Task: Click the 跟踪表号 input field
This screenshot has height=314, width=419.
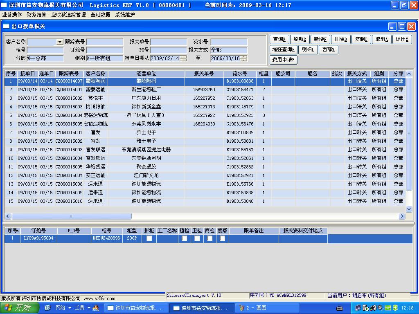Action: coord(104,42)
